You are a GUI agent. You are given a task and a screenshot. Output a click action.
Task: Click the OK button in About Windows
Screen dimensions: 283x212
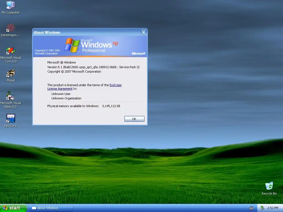click(134, 119)
